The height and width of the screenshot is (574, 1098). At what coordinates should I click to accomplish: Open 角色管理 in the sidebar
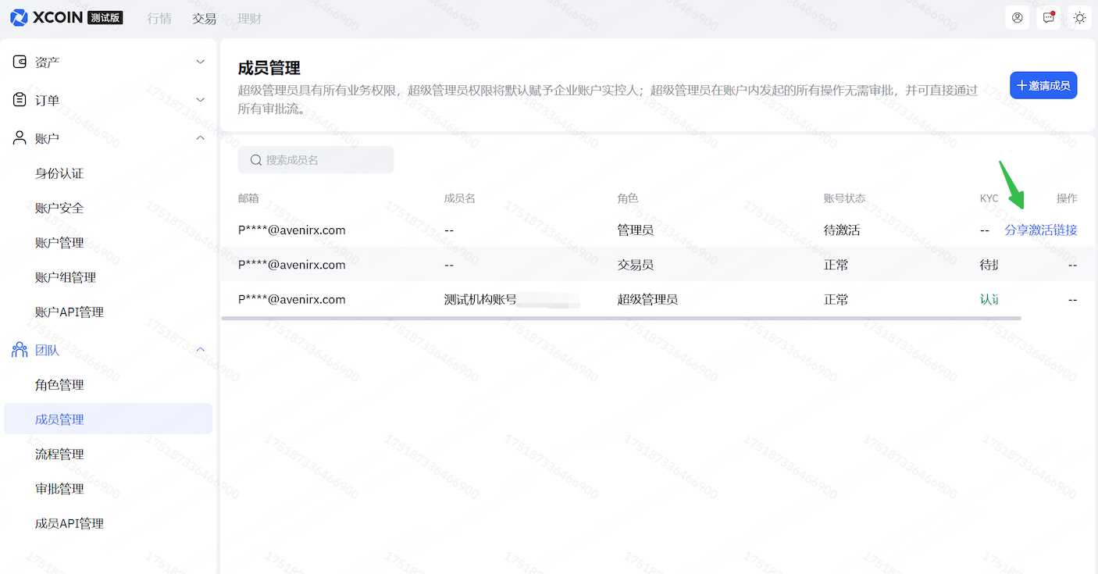pyautogui.click(x=59, y=385)
